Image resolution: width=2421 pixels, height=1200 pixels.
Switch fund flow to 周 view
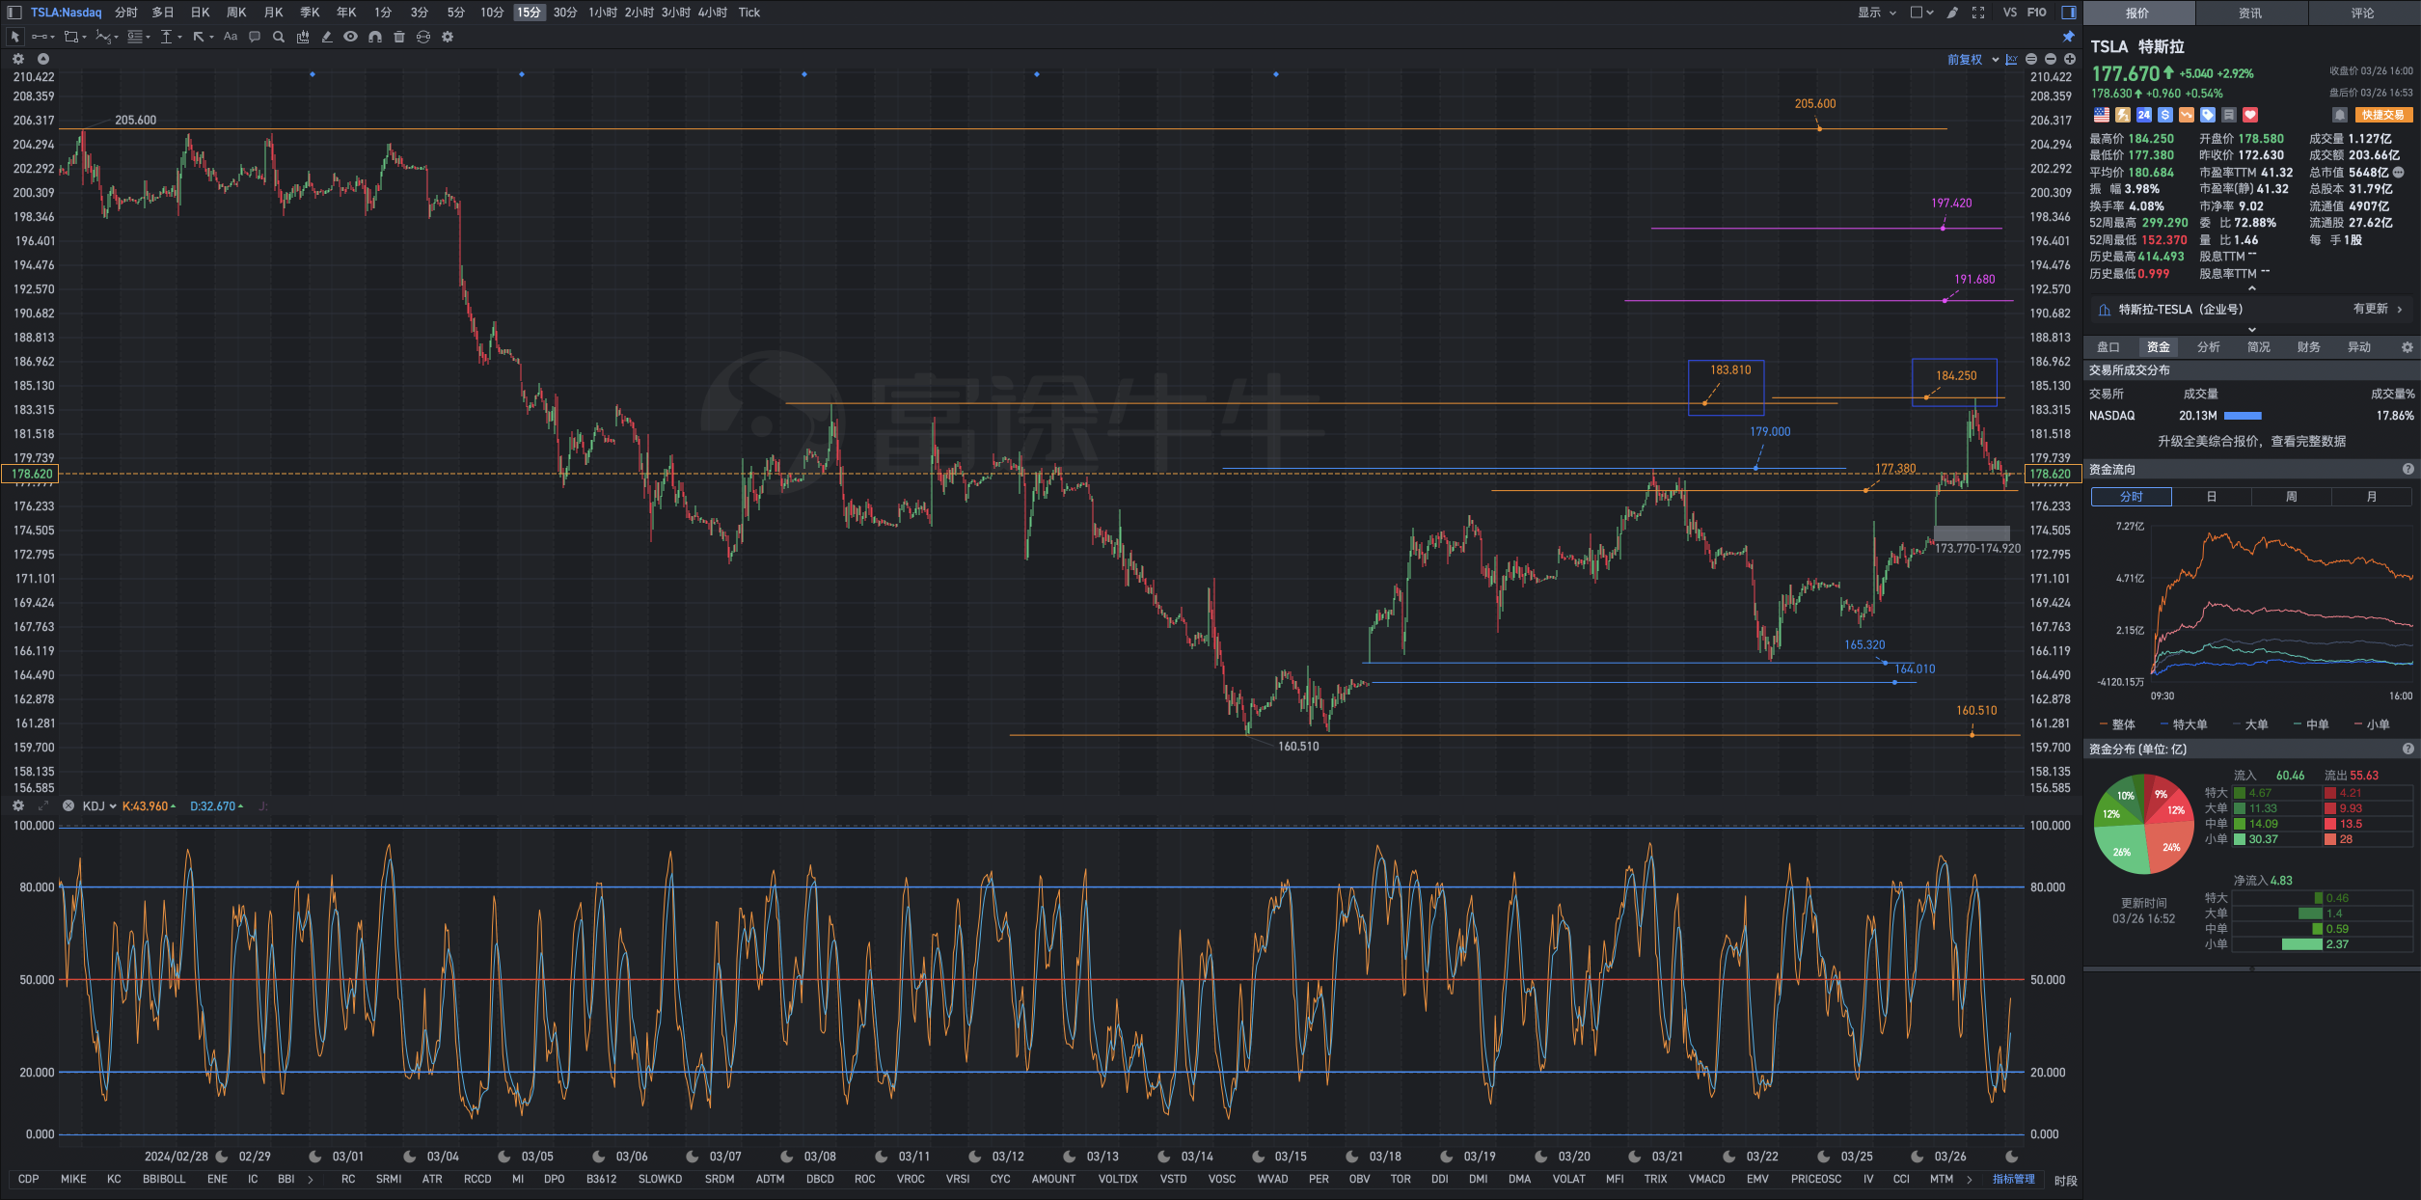2292,497
